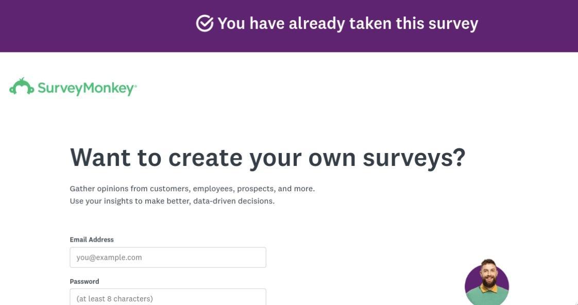Focus the Password input field

pyautogui.click(x=168, y=298)
